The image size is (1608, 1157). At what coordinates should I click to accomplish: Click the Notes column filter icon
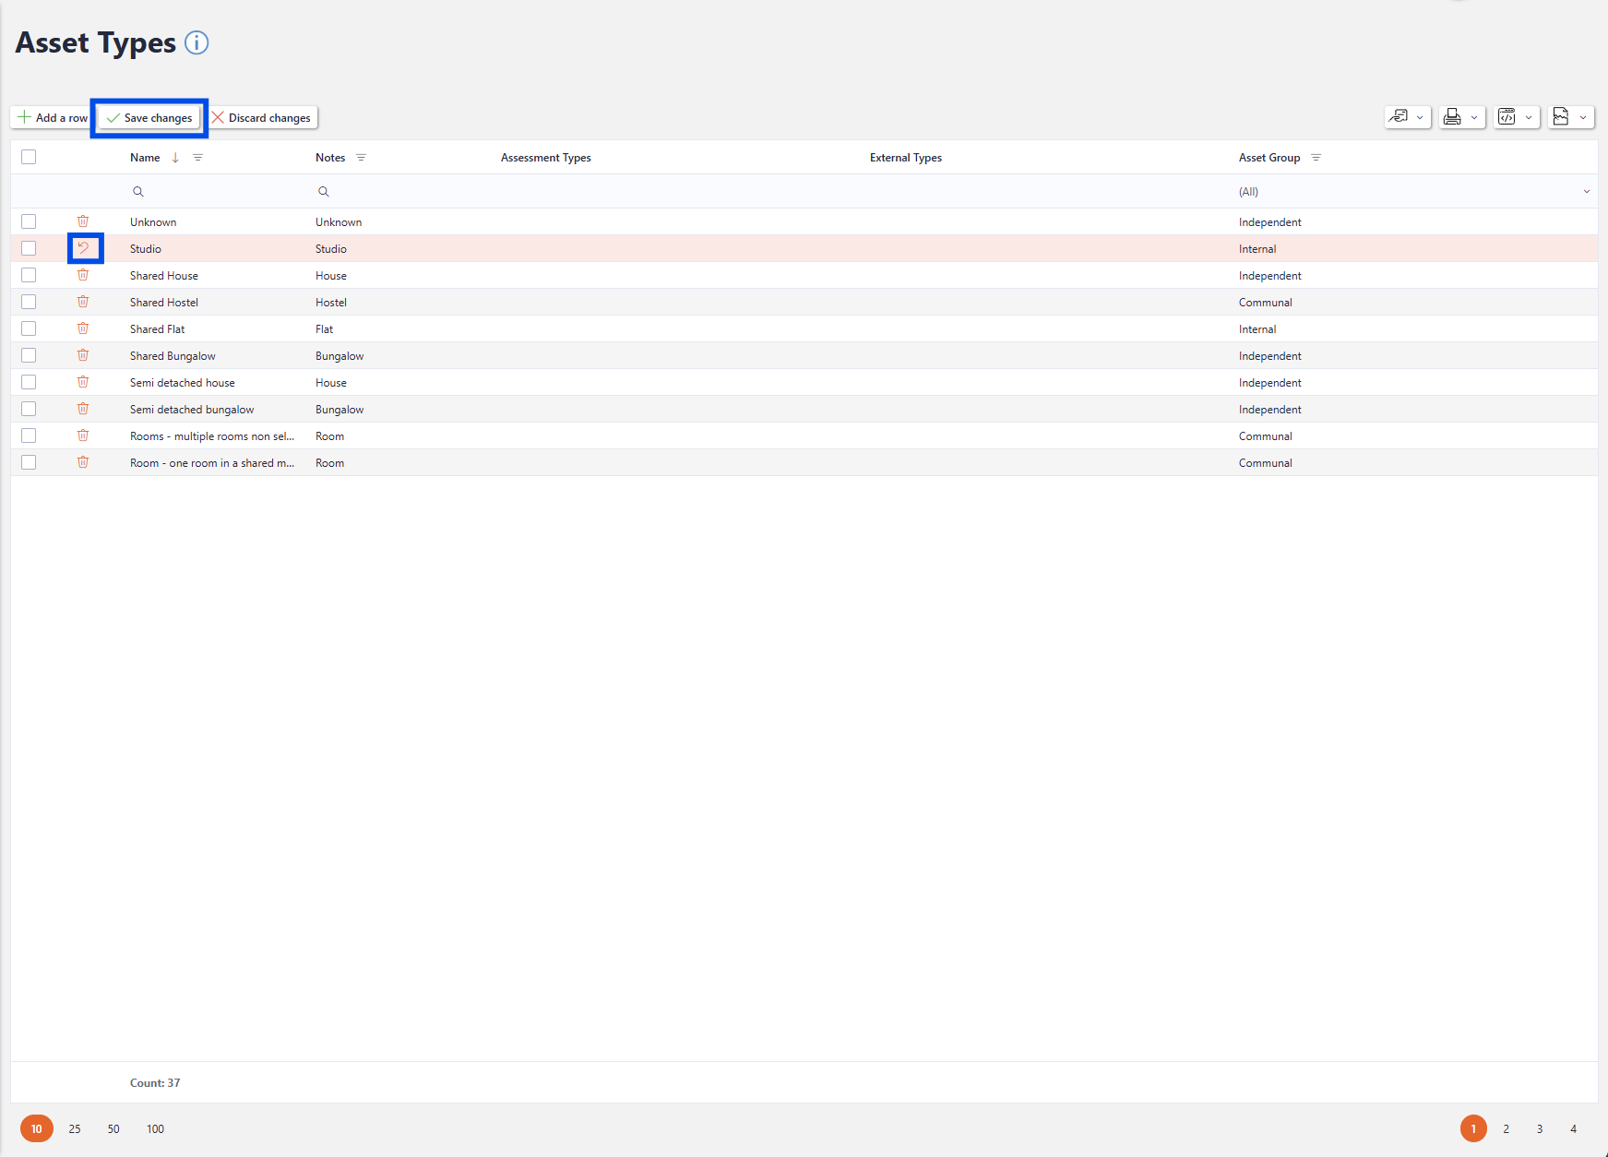[x=361, y=158]
